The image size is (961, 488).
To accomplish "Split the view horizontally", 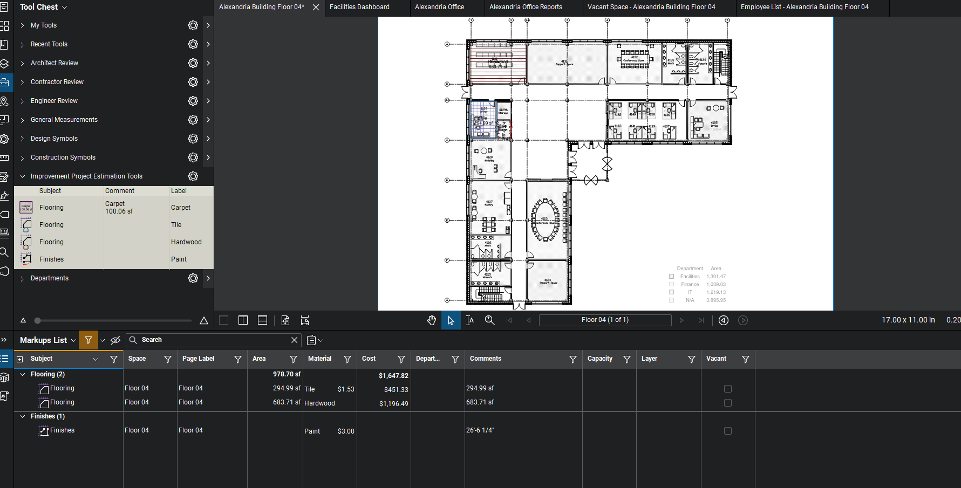I will point(262,320).
